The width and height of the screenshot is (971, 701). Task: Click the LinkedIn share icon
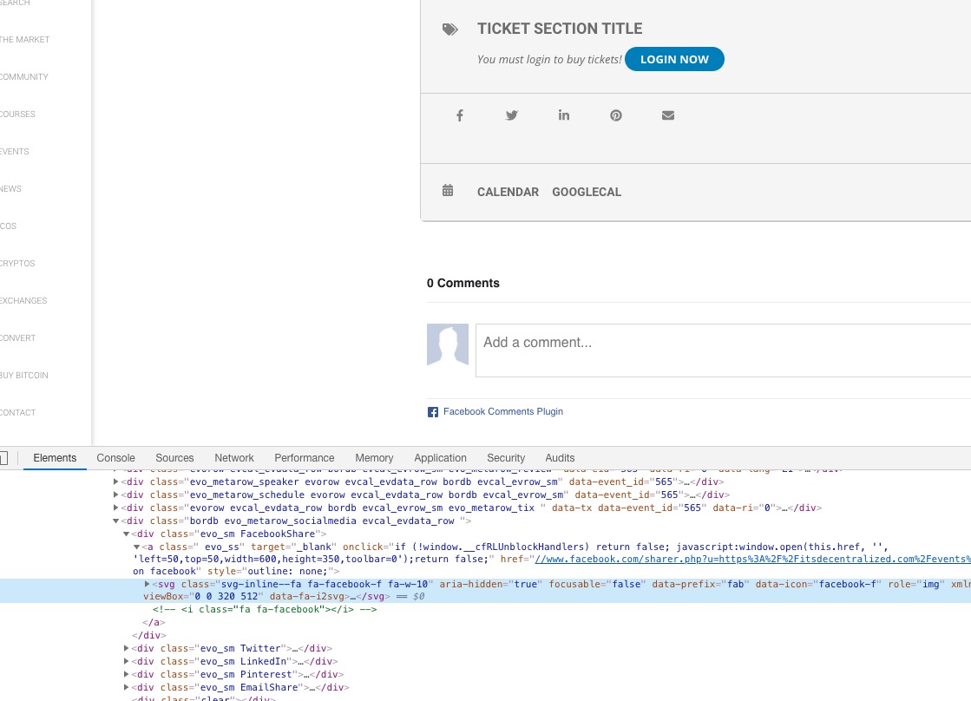coord(563,115)
